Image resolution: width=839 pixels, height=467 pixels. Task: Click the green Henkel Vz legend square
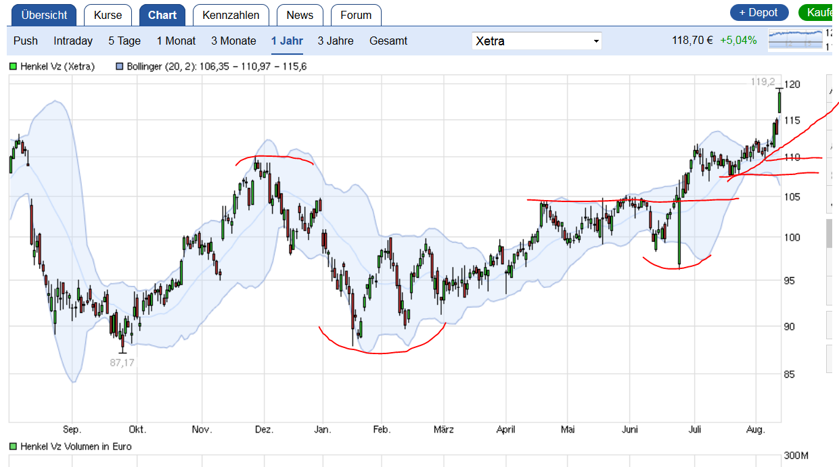pos(13,67)
